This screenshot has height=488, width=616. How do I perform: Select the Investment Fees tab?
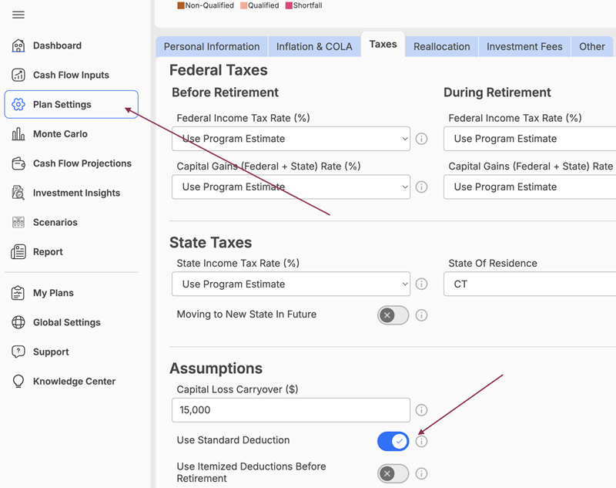[524, 46]
